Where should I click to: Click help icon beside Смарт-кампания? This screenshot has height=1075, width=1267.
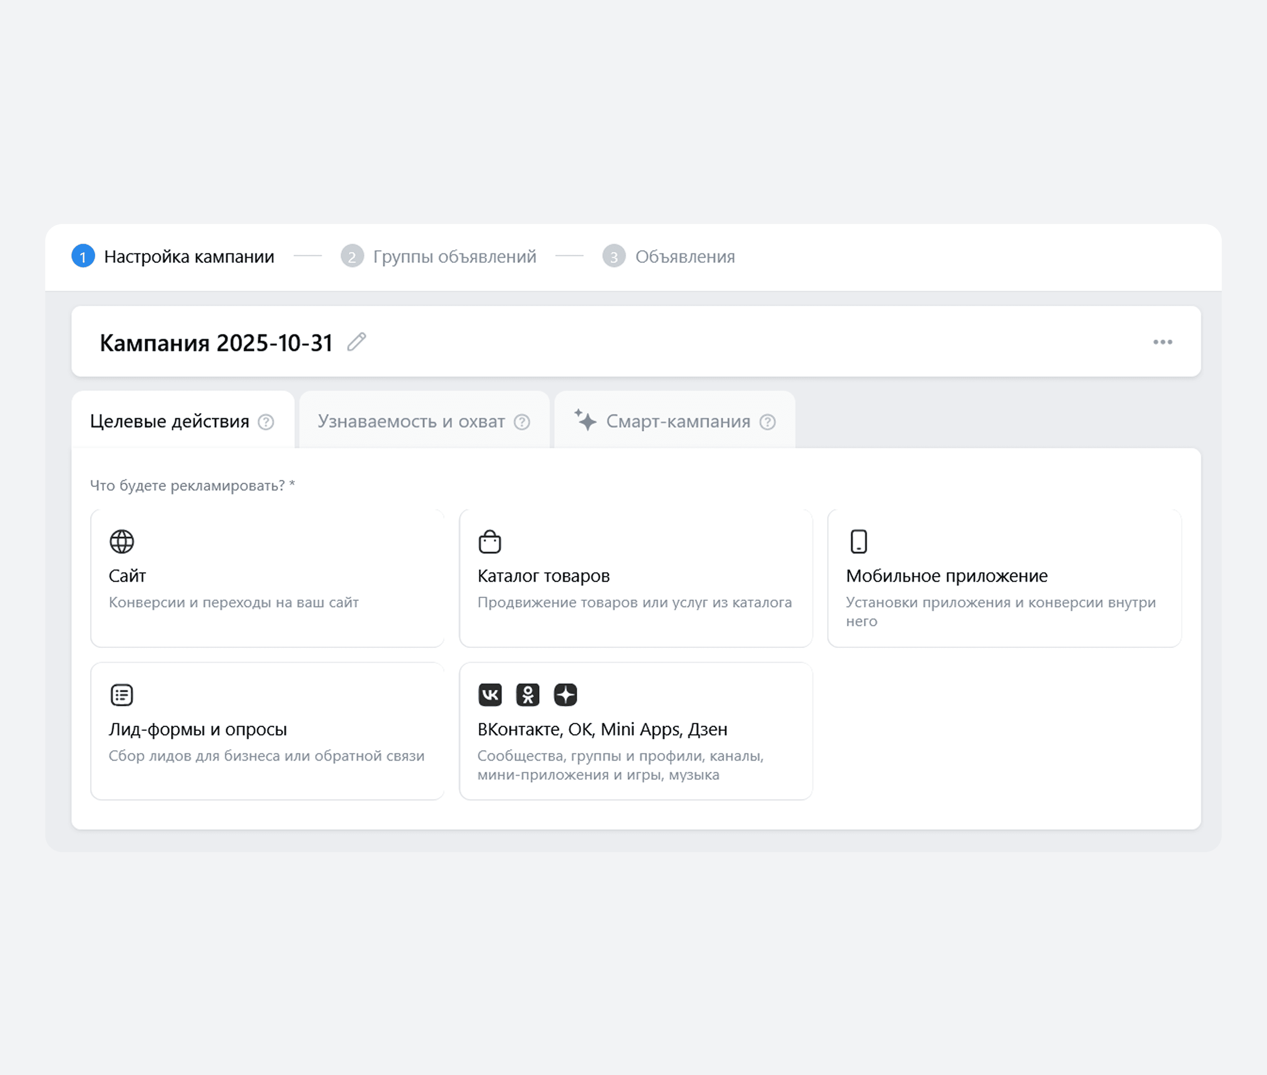[x=767, y=422]
